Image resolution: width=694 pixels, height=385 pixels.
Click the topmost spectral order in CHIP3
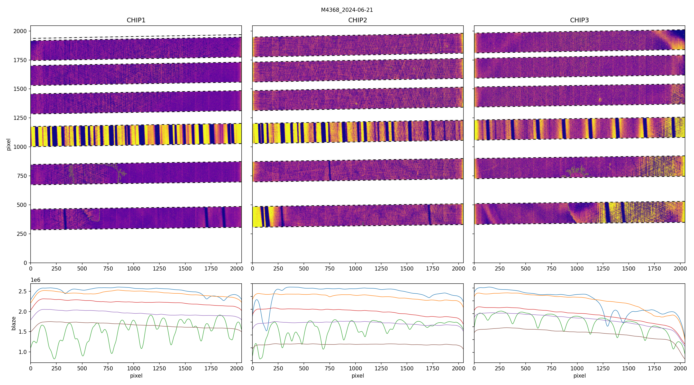click(579, 41)
